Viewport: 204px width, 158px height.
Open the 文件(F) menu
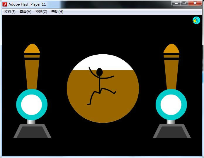[10, 12]
